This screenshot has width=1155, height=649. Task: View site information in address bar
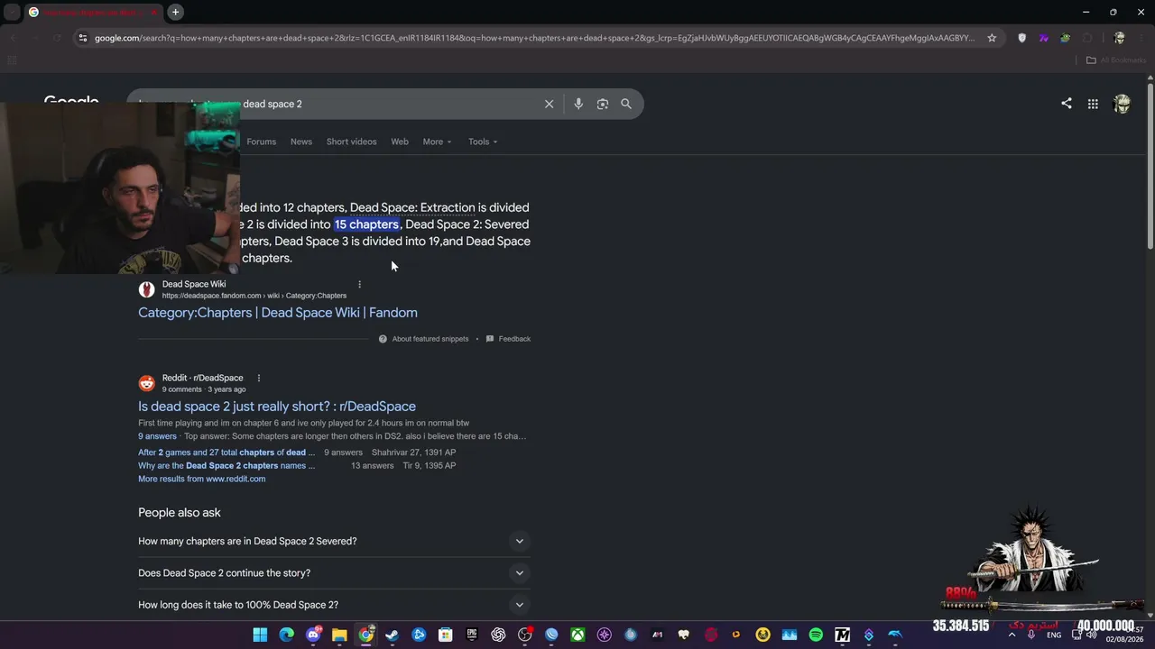coord(82,38)
